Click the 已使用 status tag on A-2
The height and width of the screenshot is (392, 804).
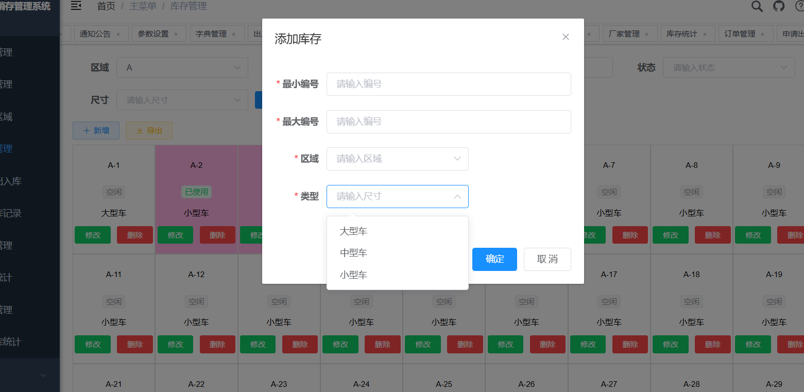point(196,192)
